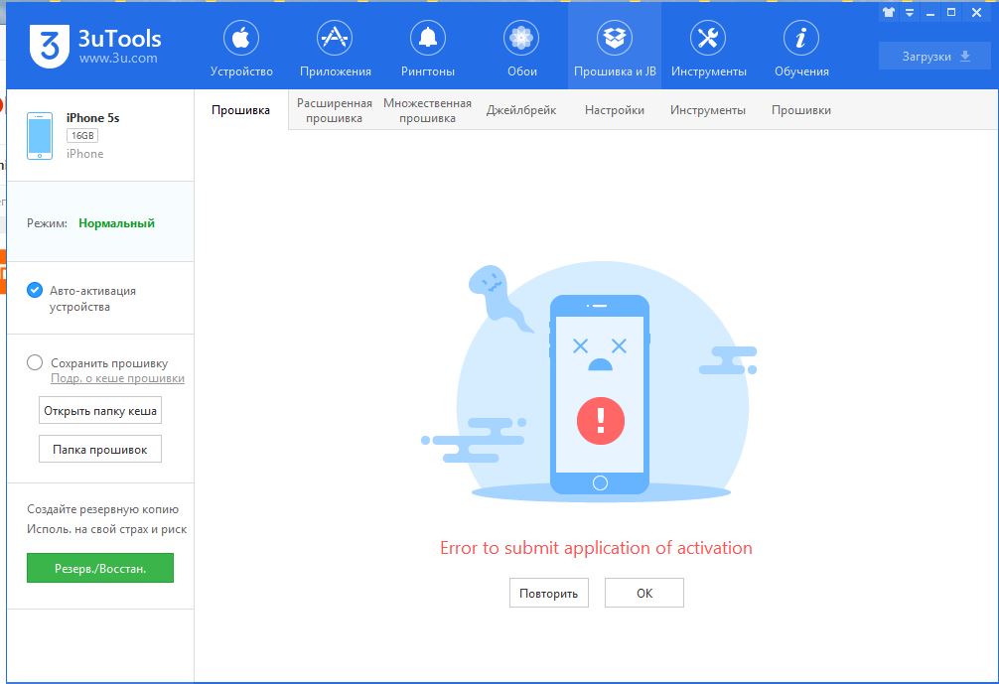Click the Повторить retry button
The height and width of the screenshot is (684, 999).
coord(548,593)
